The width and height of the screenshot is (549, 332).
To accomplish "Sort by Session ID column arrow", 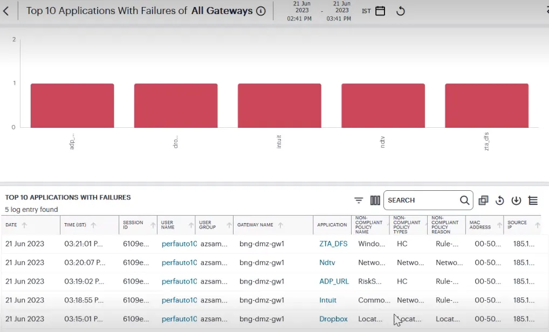I will (x=153, y=225).
